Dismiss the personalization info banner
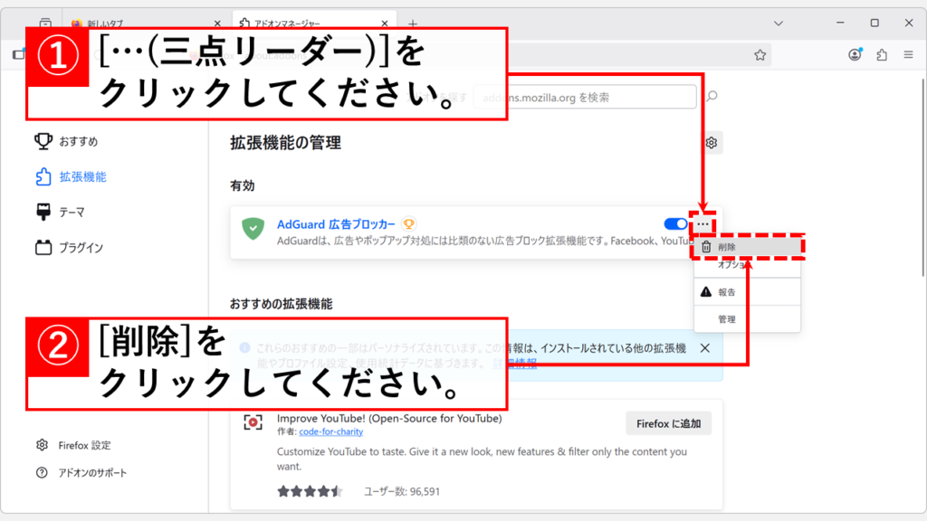Screen dimensions: 927x521 (704, 348)
